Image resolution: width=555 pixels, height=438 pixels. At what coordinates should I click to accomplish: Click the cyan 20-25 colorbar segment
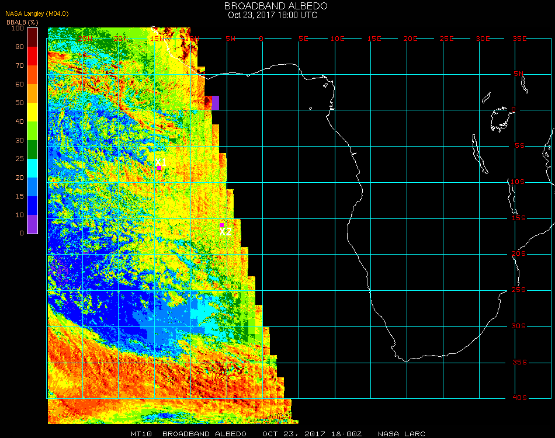[x=33, y=168]
